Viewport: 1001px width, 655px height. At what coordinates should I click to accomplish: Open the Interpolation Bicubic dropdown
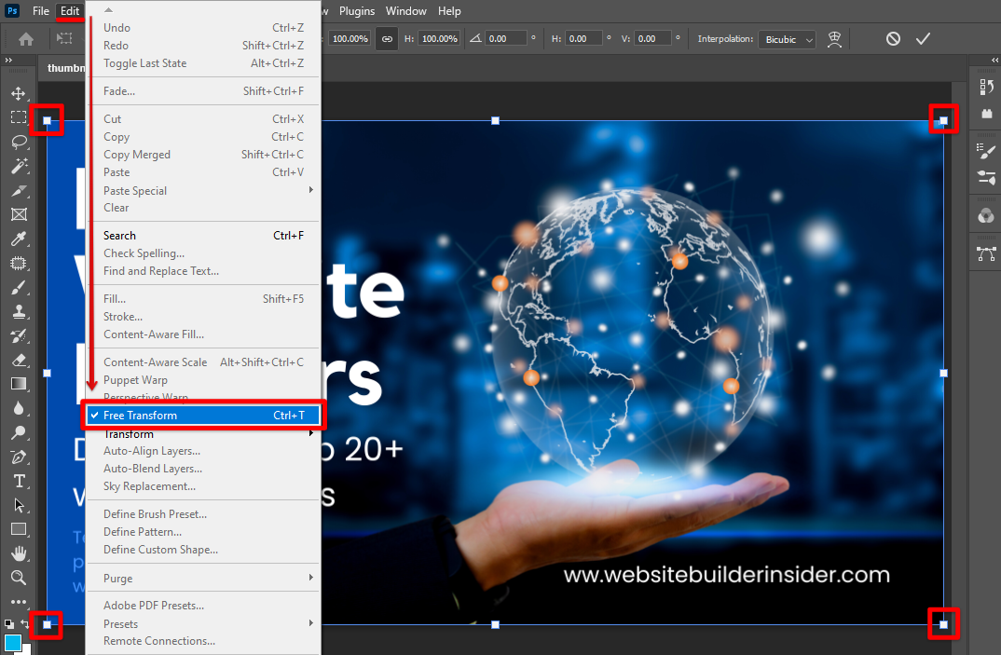[788, 39]
